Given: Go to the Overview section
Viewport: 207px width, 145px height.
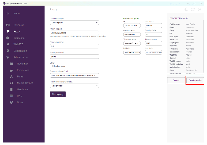Looking at the screenshot, I should [x=18, y=25].
